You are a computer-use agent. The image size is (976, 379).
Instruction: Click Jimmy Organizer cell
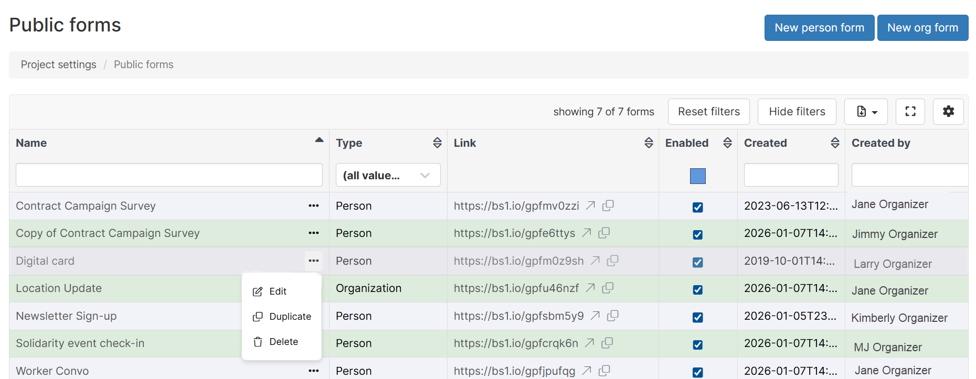[x=895, y=234]
